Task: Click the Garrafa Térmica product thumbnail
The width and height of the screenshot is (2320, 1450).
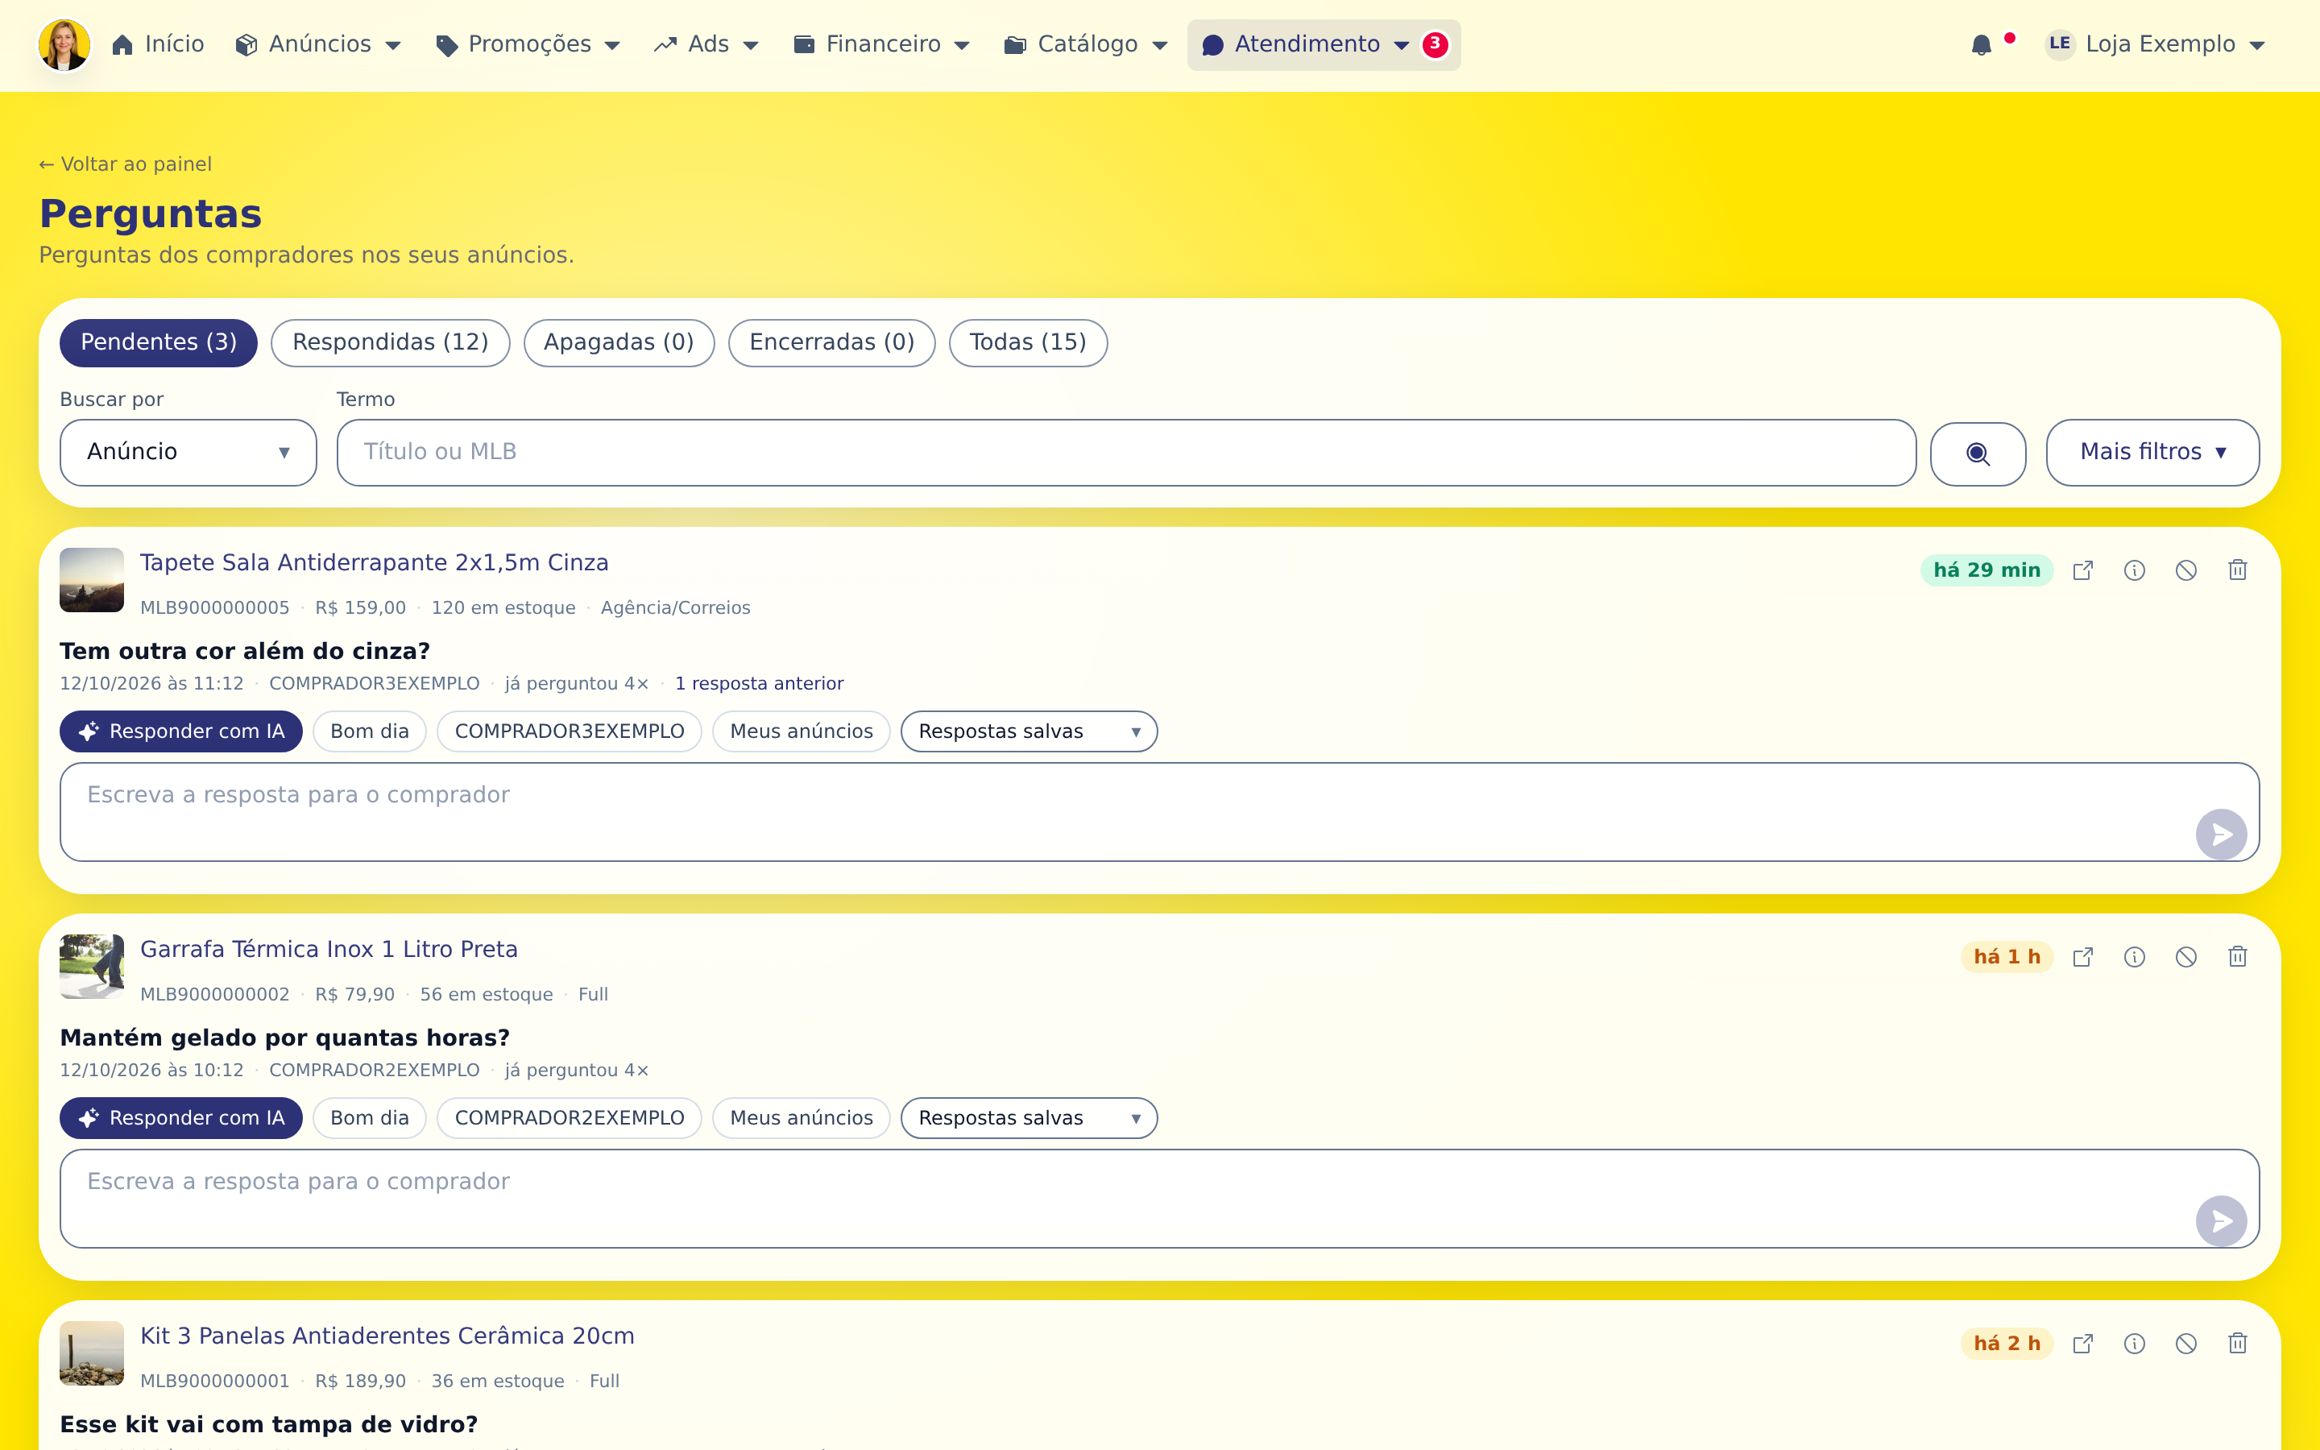Action: click(91, 967)
